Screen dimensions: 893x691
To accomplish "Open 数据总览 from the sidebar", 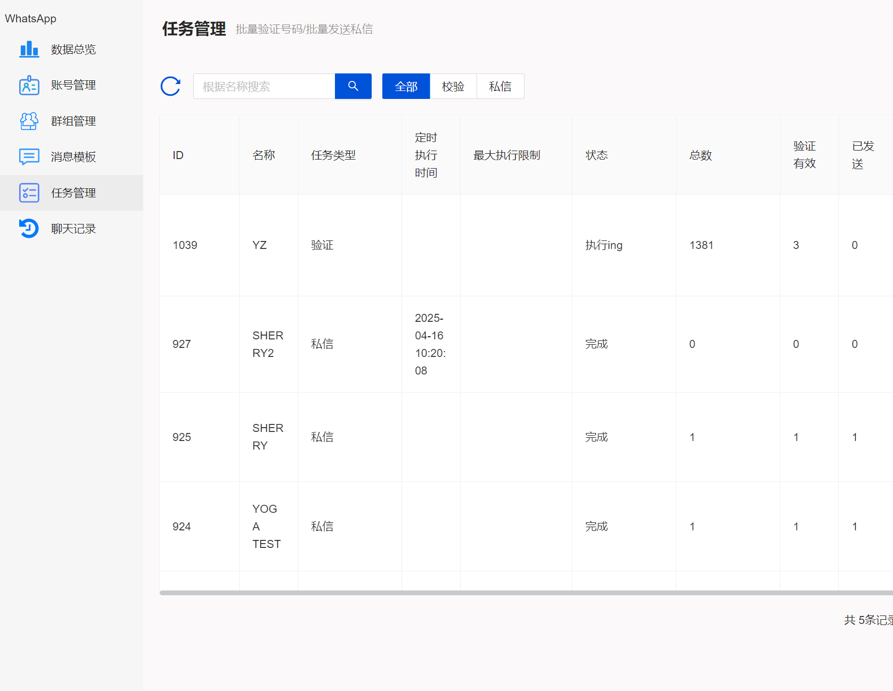I will 73,49.
